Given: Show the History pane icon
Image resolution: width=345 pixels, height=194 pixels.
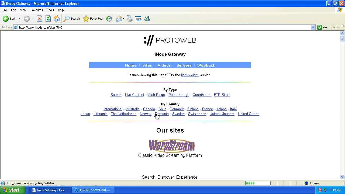Looking at the screenshot, I should 109,19.
